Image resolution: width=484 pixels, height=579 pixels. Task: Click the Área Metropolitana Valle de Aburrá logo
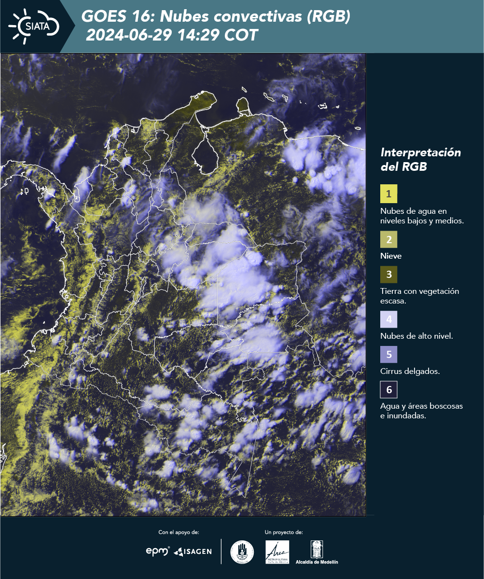point(277,552)
